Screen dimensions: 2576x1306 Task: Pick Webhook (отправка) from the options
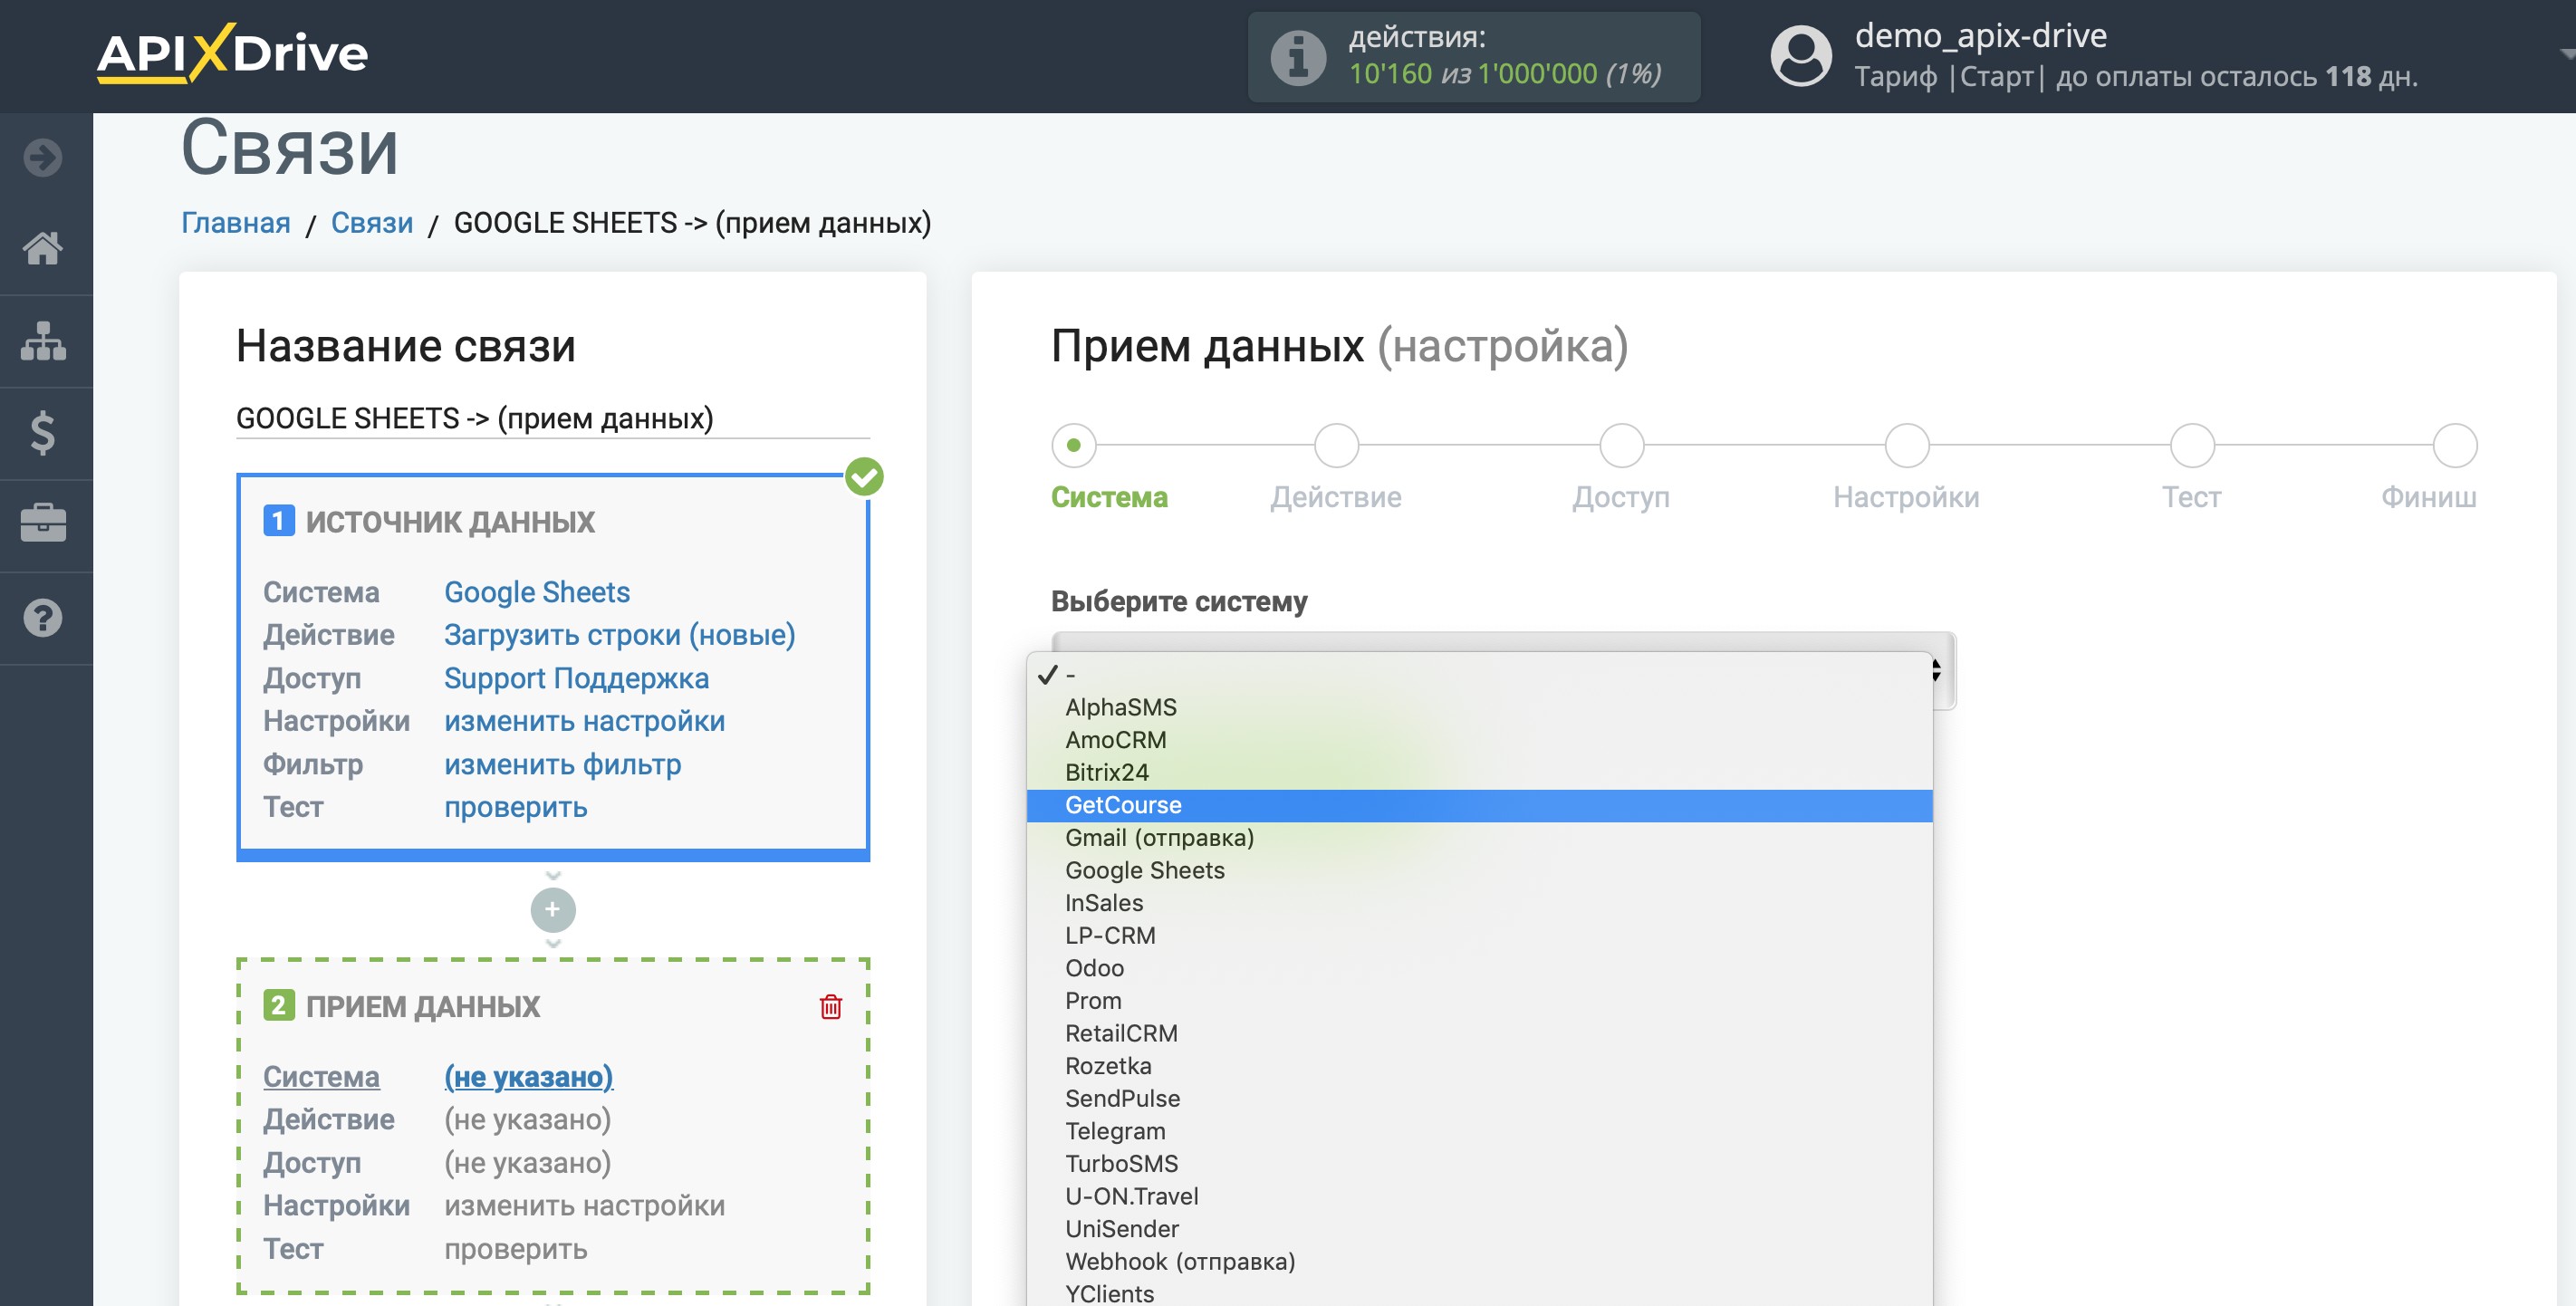[1479, 1262]
